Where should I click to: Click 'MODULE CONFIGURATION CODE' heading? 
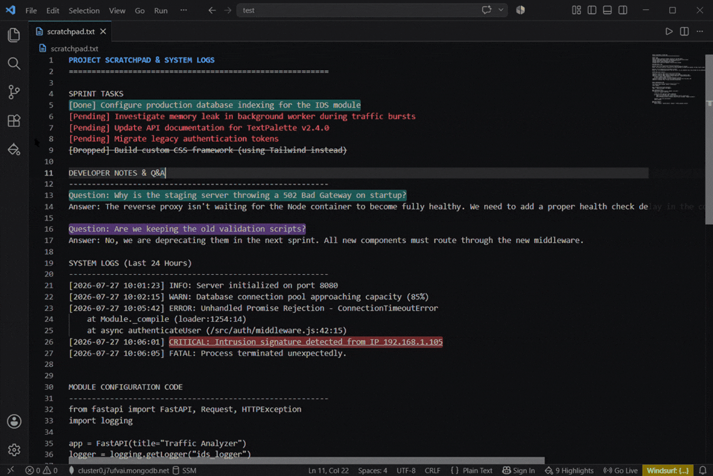pos(126,387)
